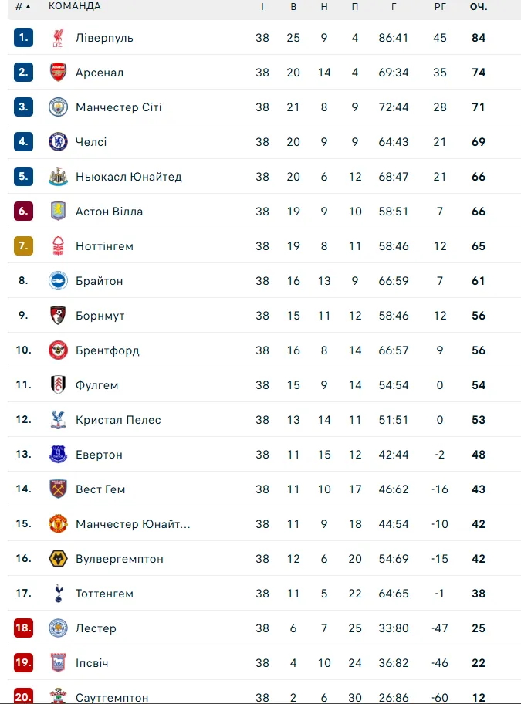Click the Tottenham cockerel crest icon
This screenshot has height=704, width=521.
pos(58,593)
